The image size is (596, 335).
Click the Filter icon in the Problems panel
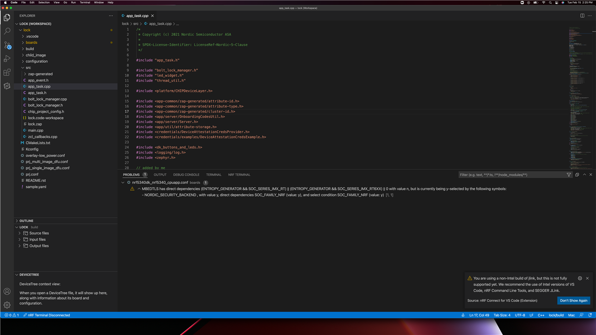click(x=569, y=174)
